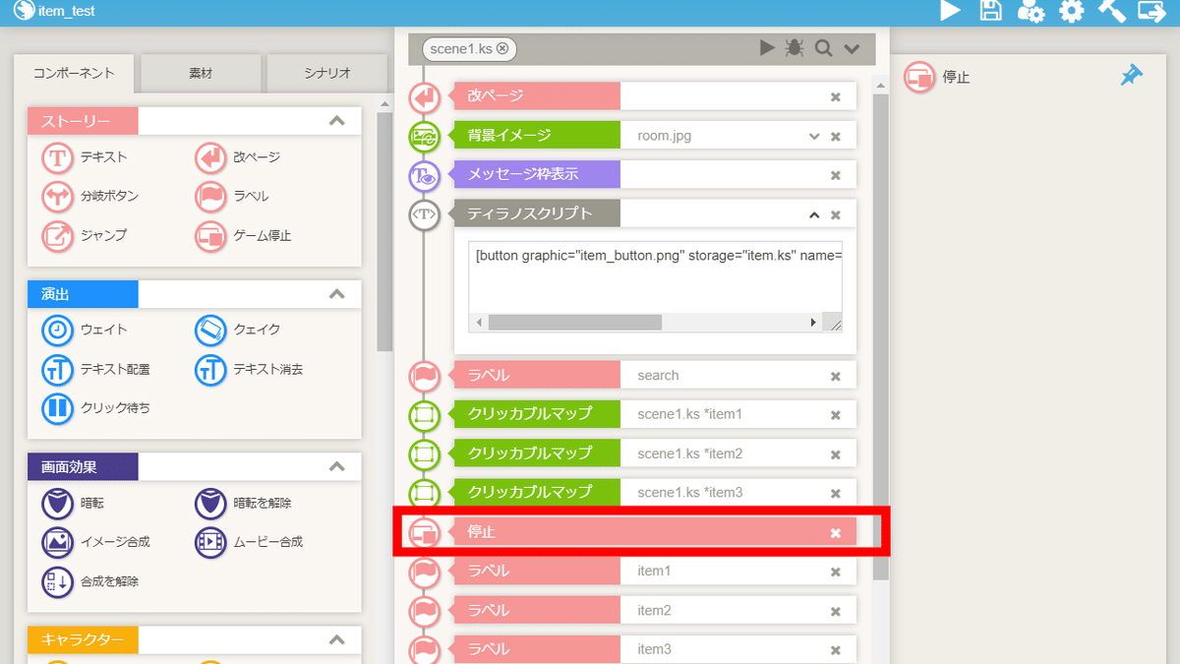Click the export game icon in top bar
Viewport: 1180px width, 664px height.
coord(1151,11)
